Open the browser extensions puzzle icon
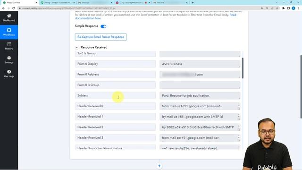The height and width of the screenshot is (170, 302). tap(283, 8)
